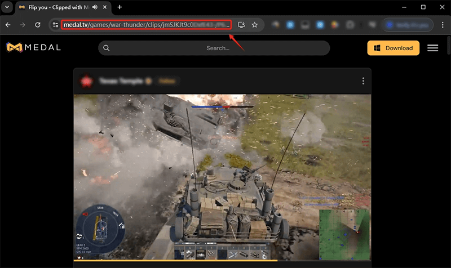Image resolution: width=451 pixels, height=268 pixels.
Task: Minimize the browser window
Action: click(x=404, y=7)
